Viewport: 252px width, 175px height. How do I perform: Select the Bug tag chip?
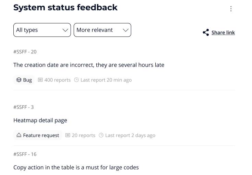point(24,80)
